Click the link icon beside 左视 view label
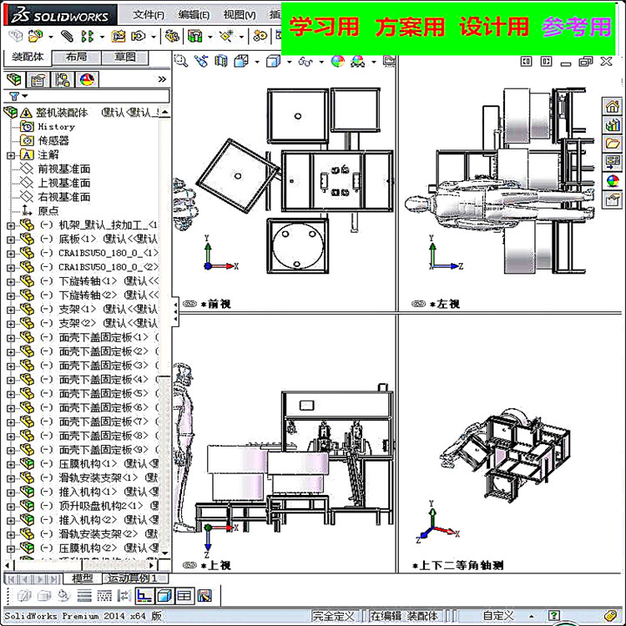The width and height of the screenshot is (626, 626). click(x=418, y=304)
